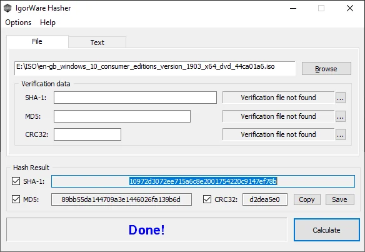This screenshot has height=252, width=365.
Task: Open the Help menu
Action: click(47, 23)
